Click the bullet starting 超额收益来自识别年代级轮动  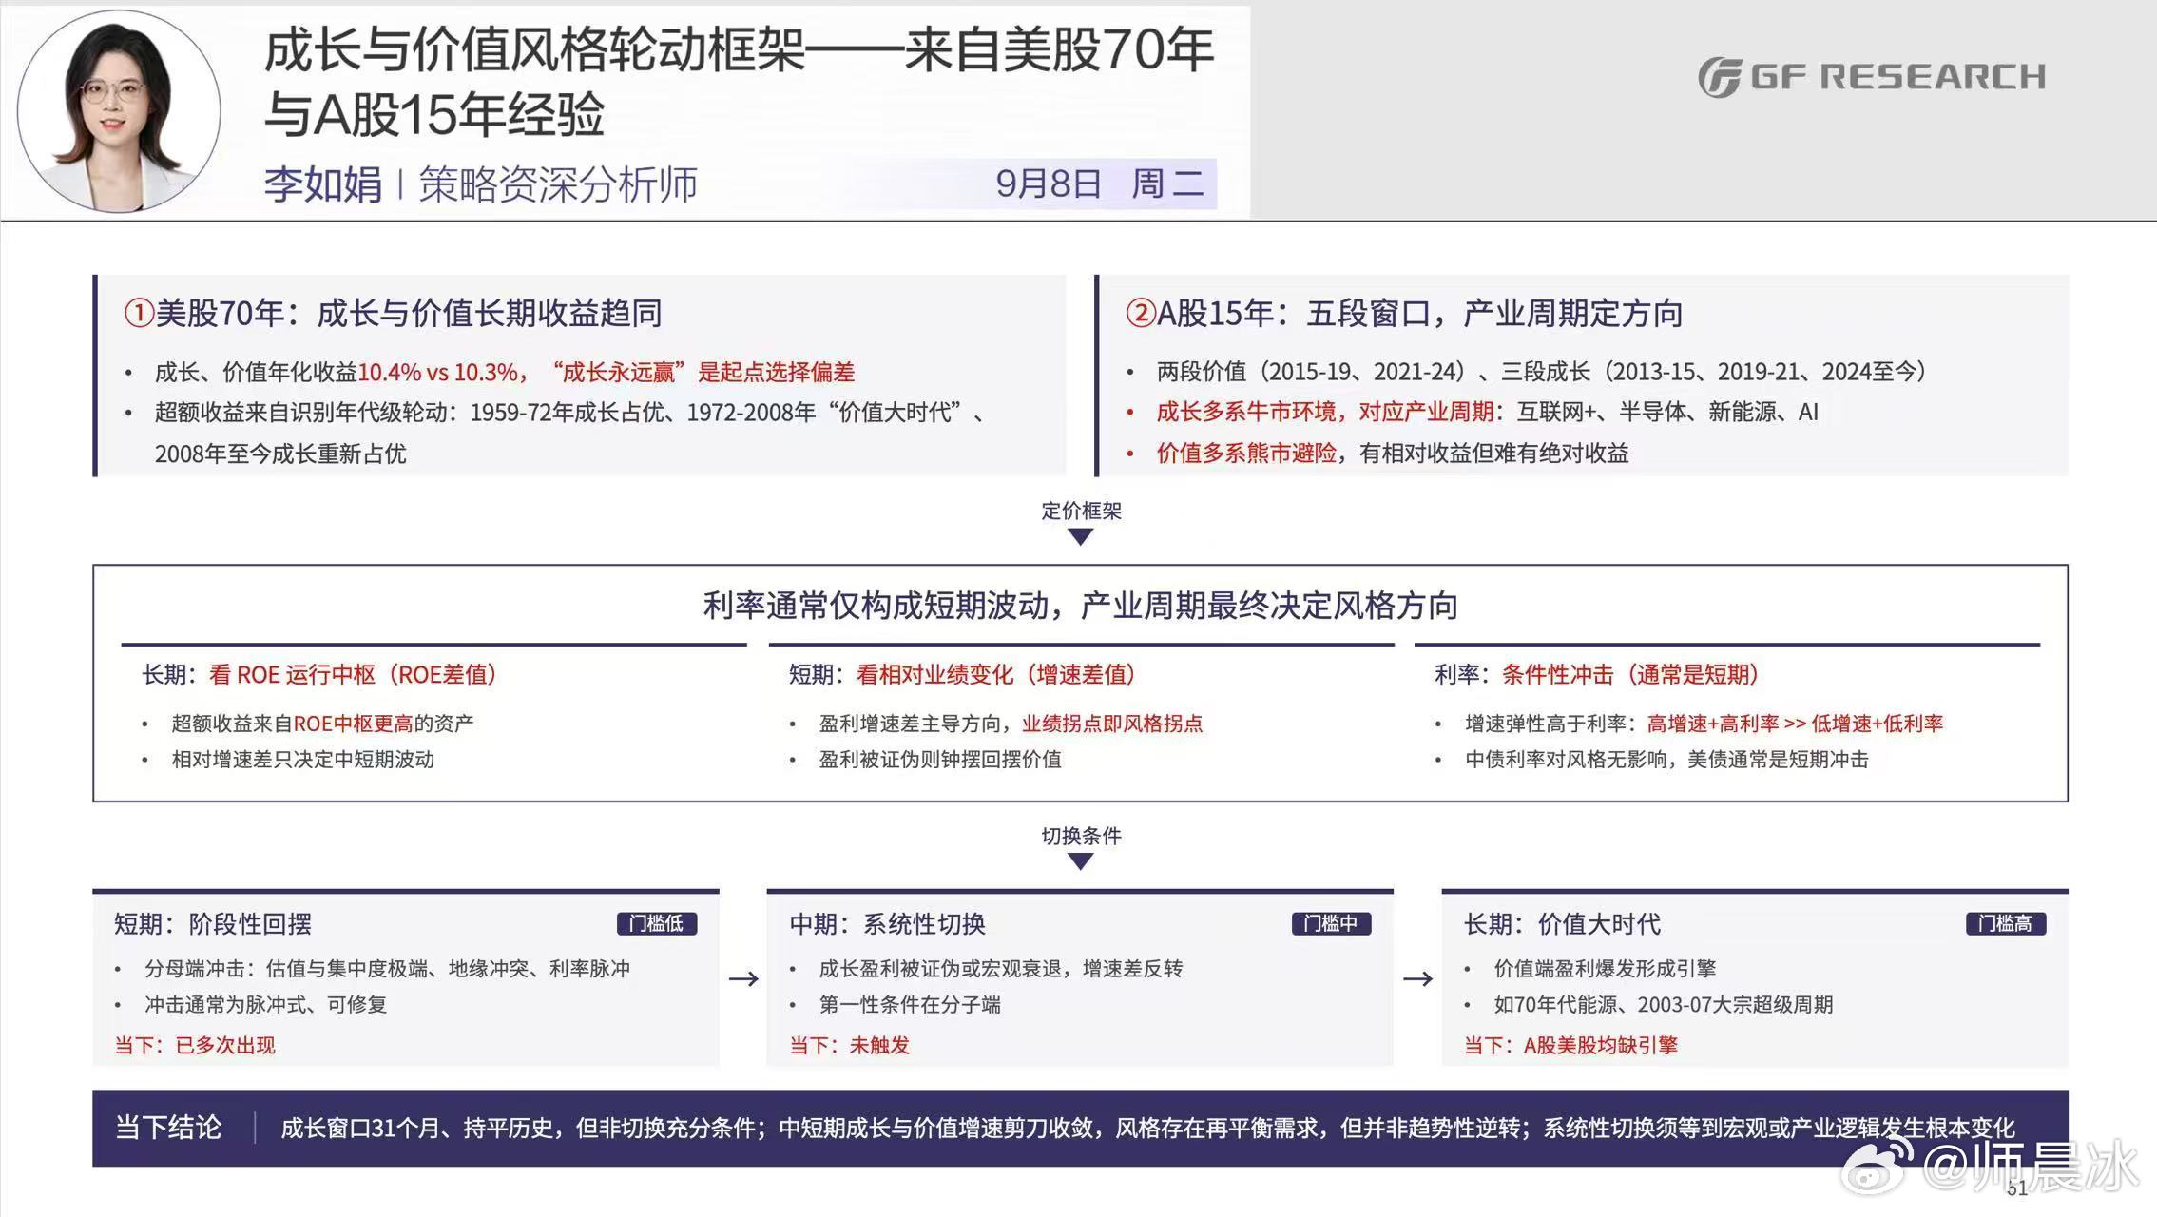[570, 433]
